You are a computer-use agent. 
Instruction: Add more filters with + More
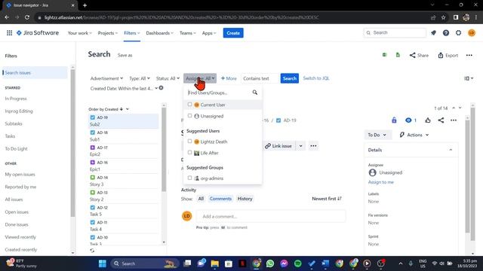[229, 78]
